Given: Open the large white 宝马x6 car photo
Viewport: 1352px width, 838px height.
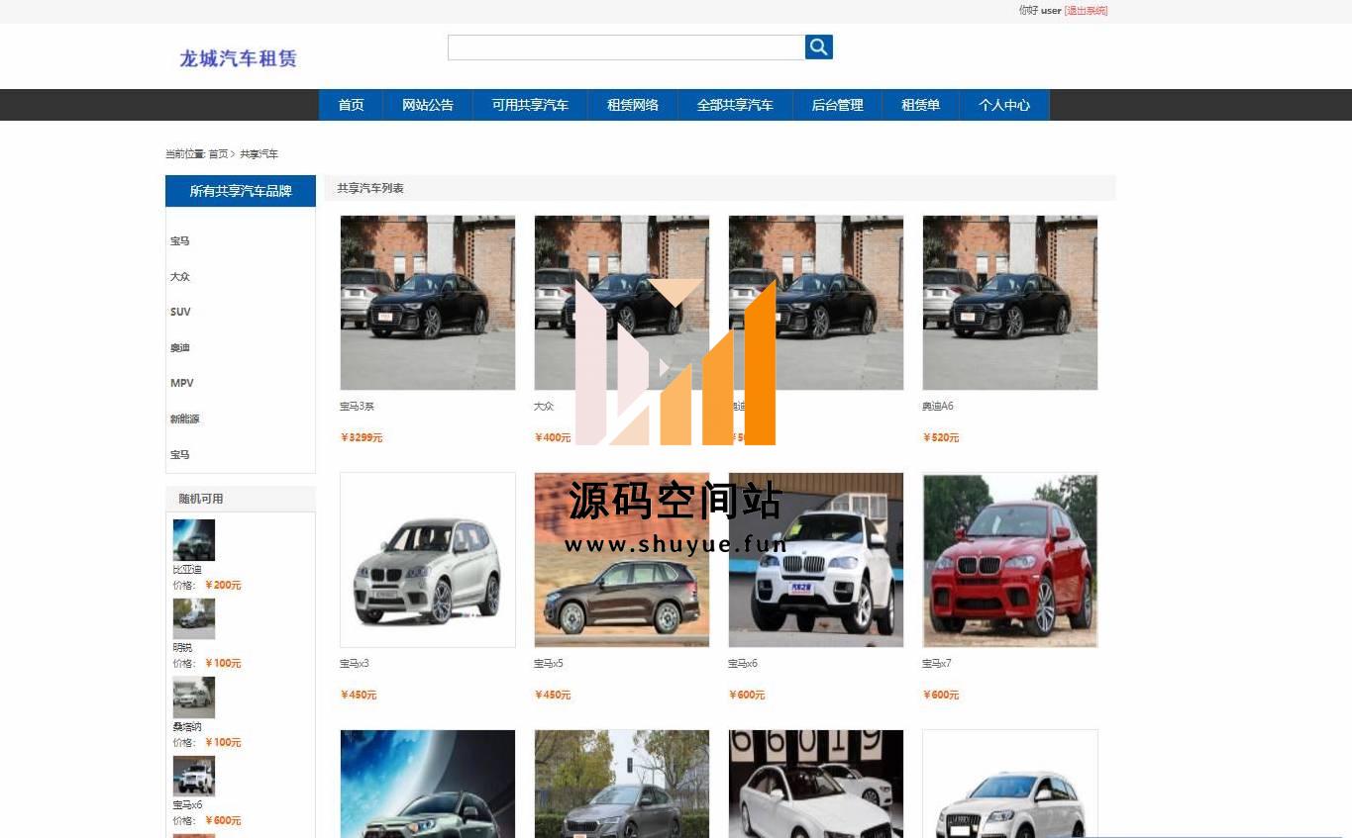Looking at the screenshot, I should [x=816, y=560].
